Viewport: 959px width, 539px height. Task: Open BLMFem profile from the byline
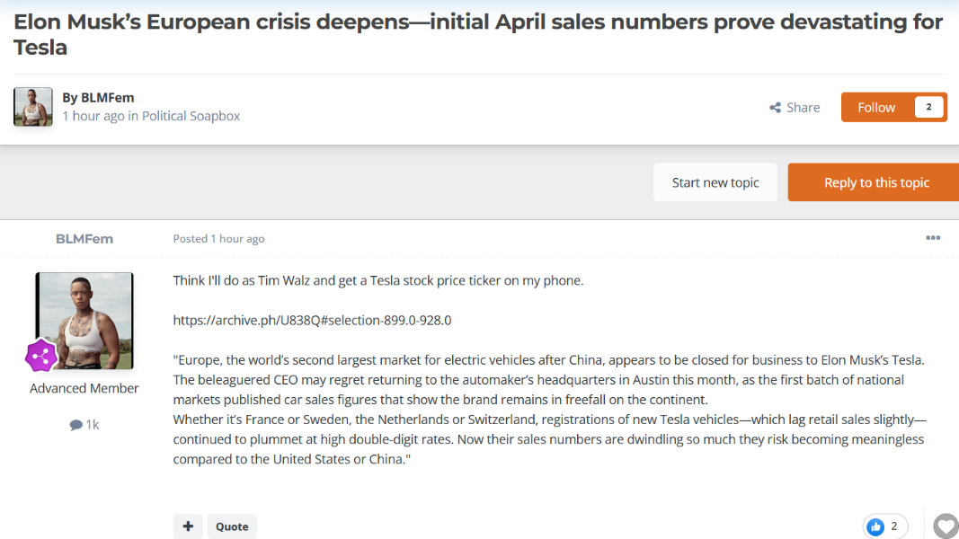pyautogui.click(x=107, y=98)
